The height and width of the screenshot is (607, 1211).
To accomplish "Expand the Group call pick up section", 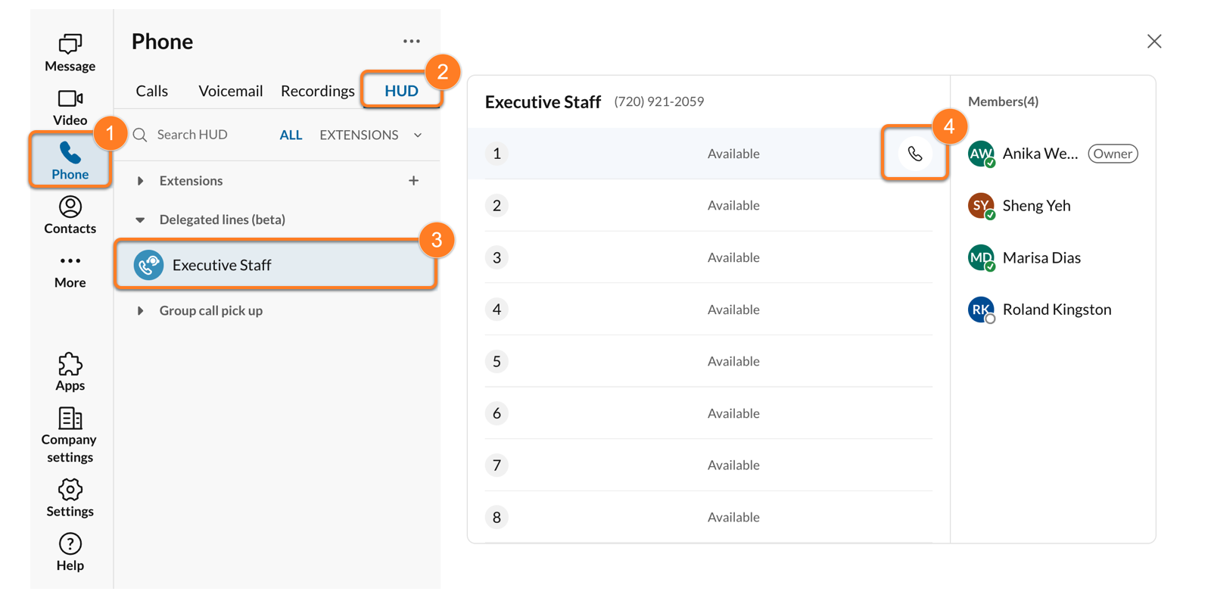I will [140, 311].
